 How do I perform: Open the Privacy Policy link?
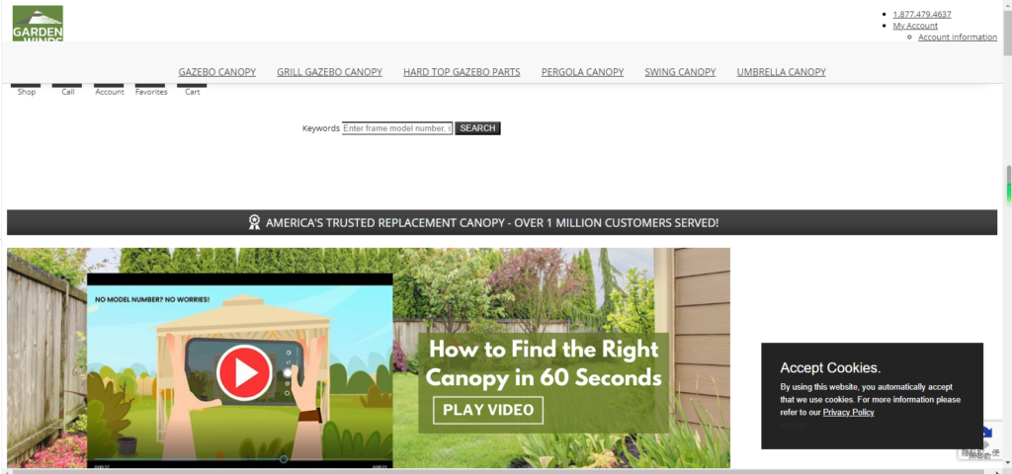(848, 412)
